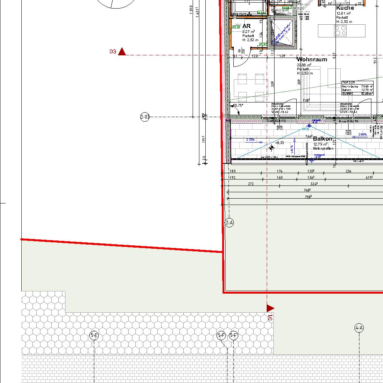
Task: Click grid axis bubble 5-E
Action: pyautogui.click(x=94, y=336)
